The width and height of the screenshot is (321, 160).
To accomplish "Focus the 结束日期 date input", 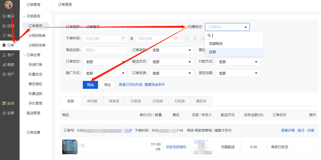I will pyautogui.click(x=158, y=38).
